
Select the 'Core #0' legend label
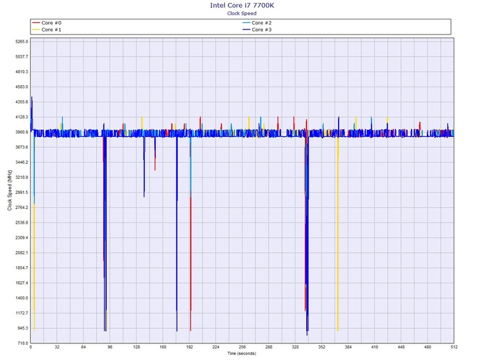pyautogui.click(x=51, y=23)
